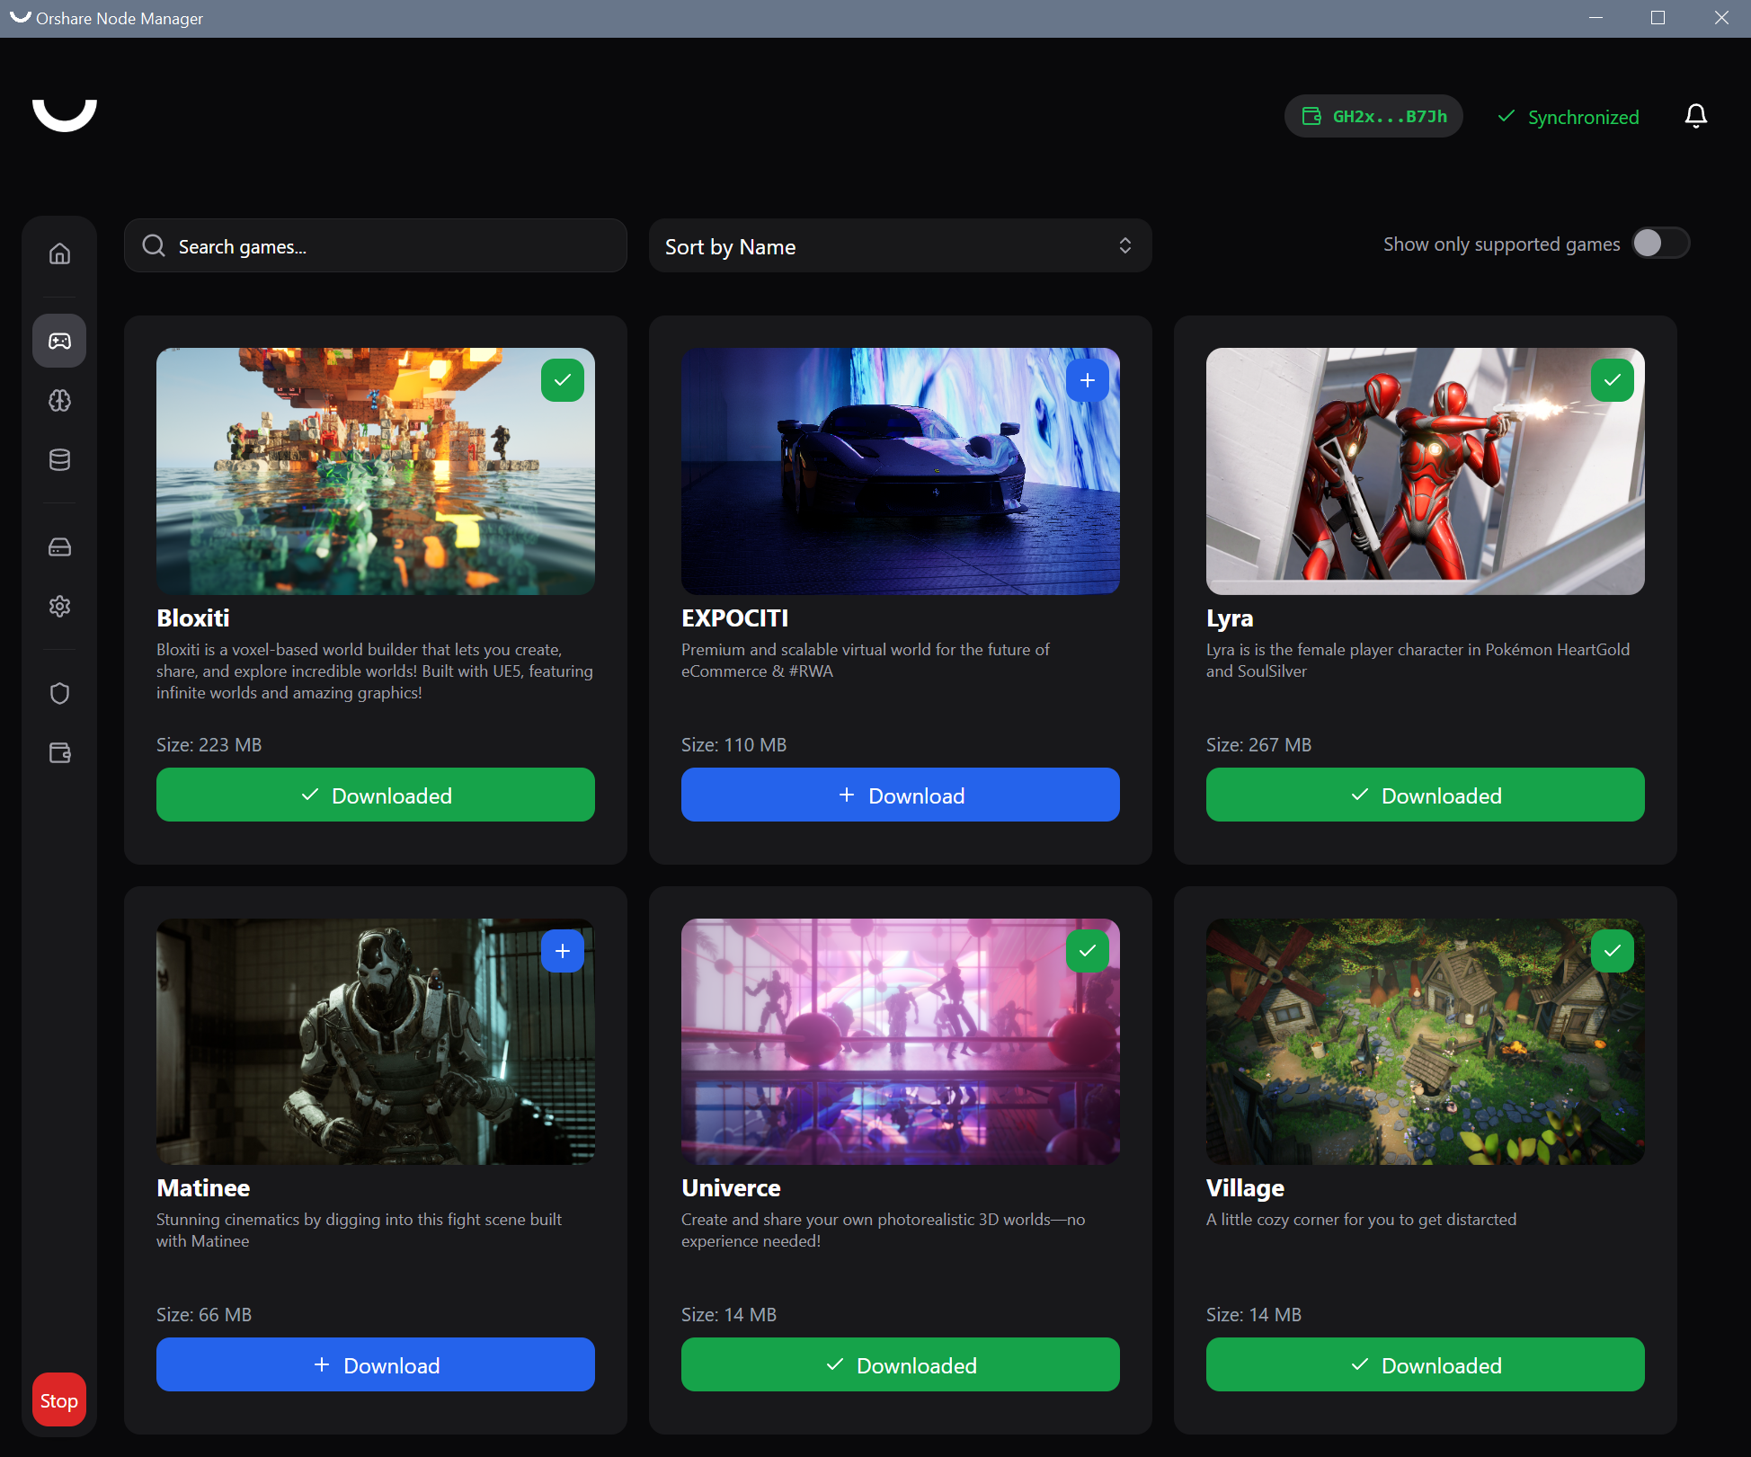The image size is (1751, 1457).
Task: Expand the Sort by Name dropdown
Action: coord(900,246)
